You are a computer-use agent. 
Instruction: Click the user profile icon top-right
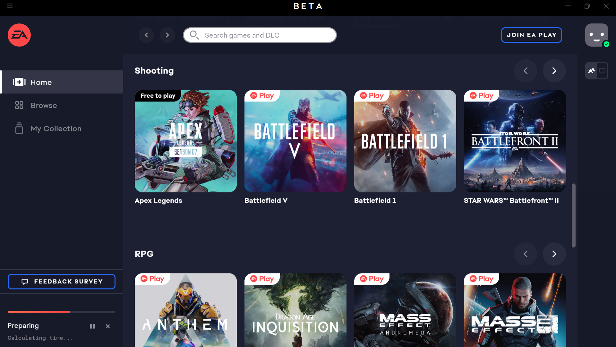click(596, 35)
